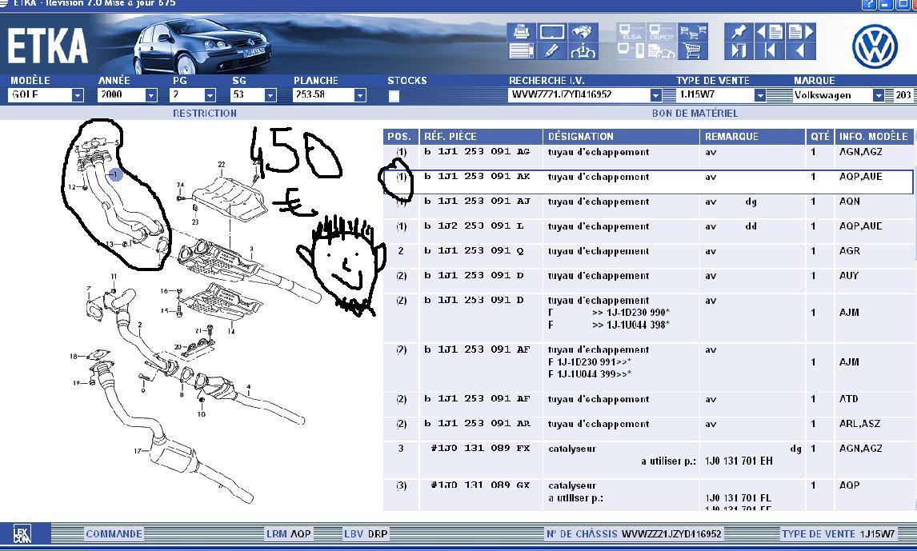Click the ELSA link icon
The image size is (917, 551).
(631, 31)
